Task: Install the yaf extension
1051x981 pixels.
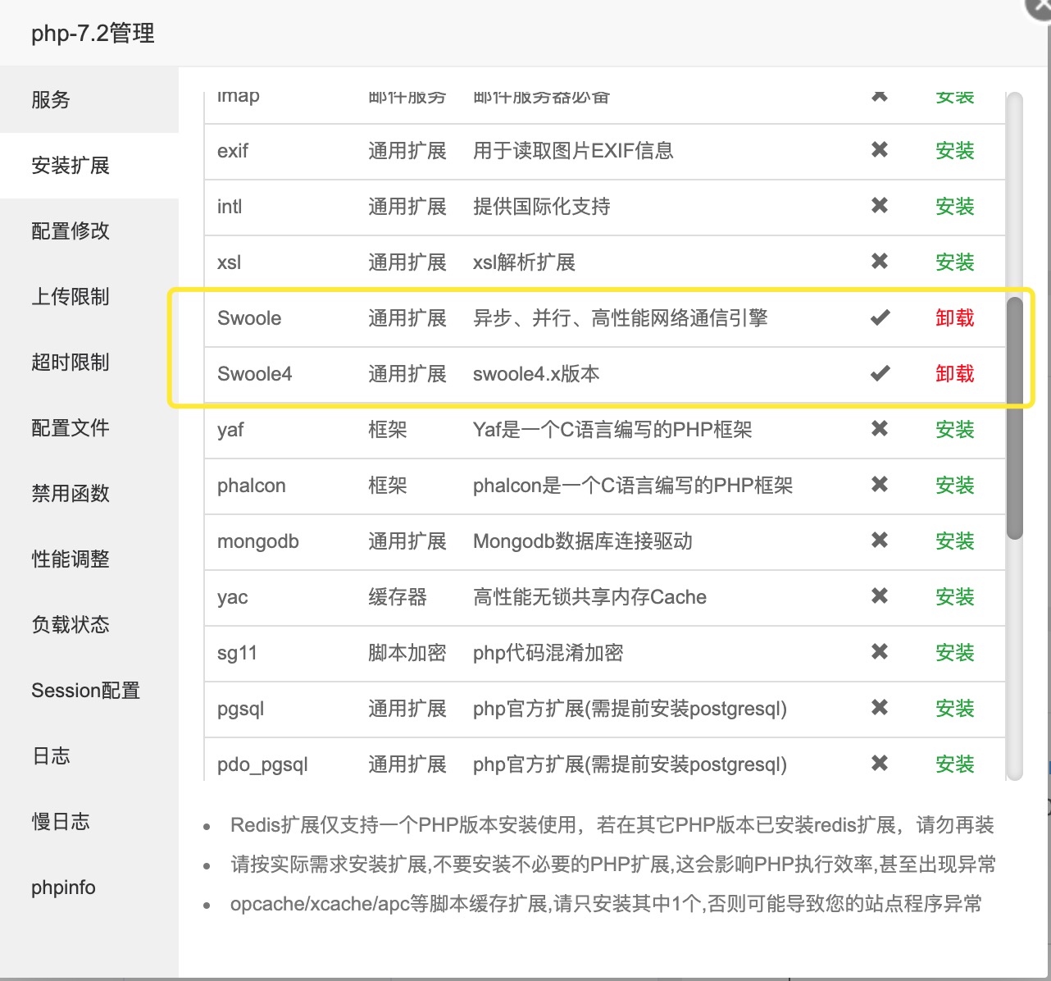Action: point(955,430)
